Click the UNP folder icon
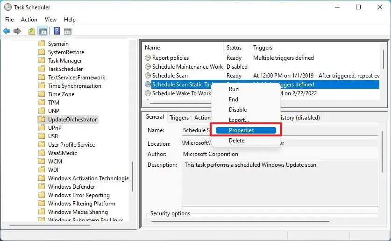This screenshot has width=391, height=241. [42, 111]
